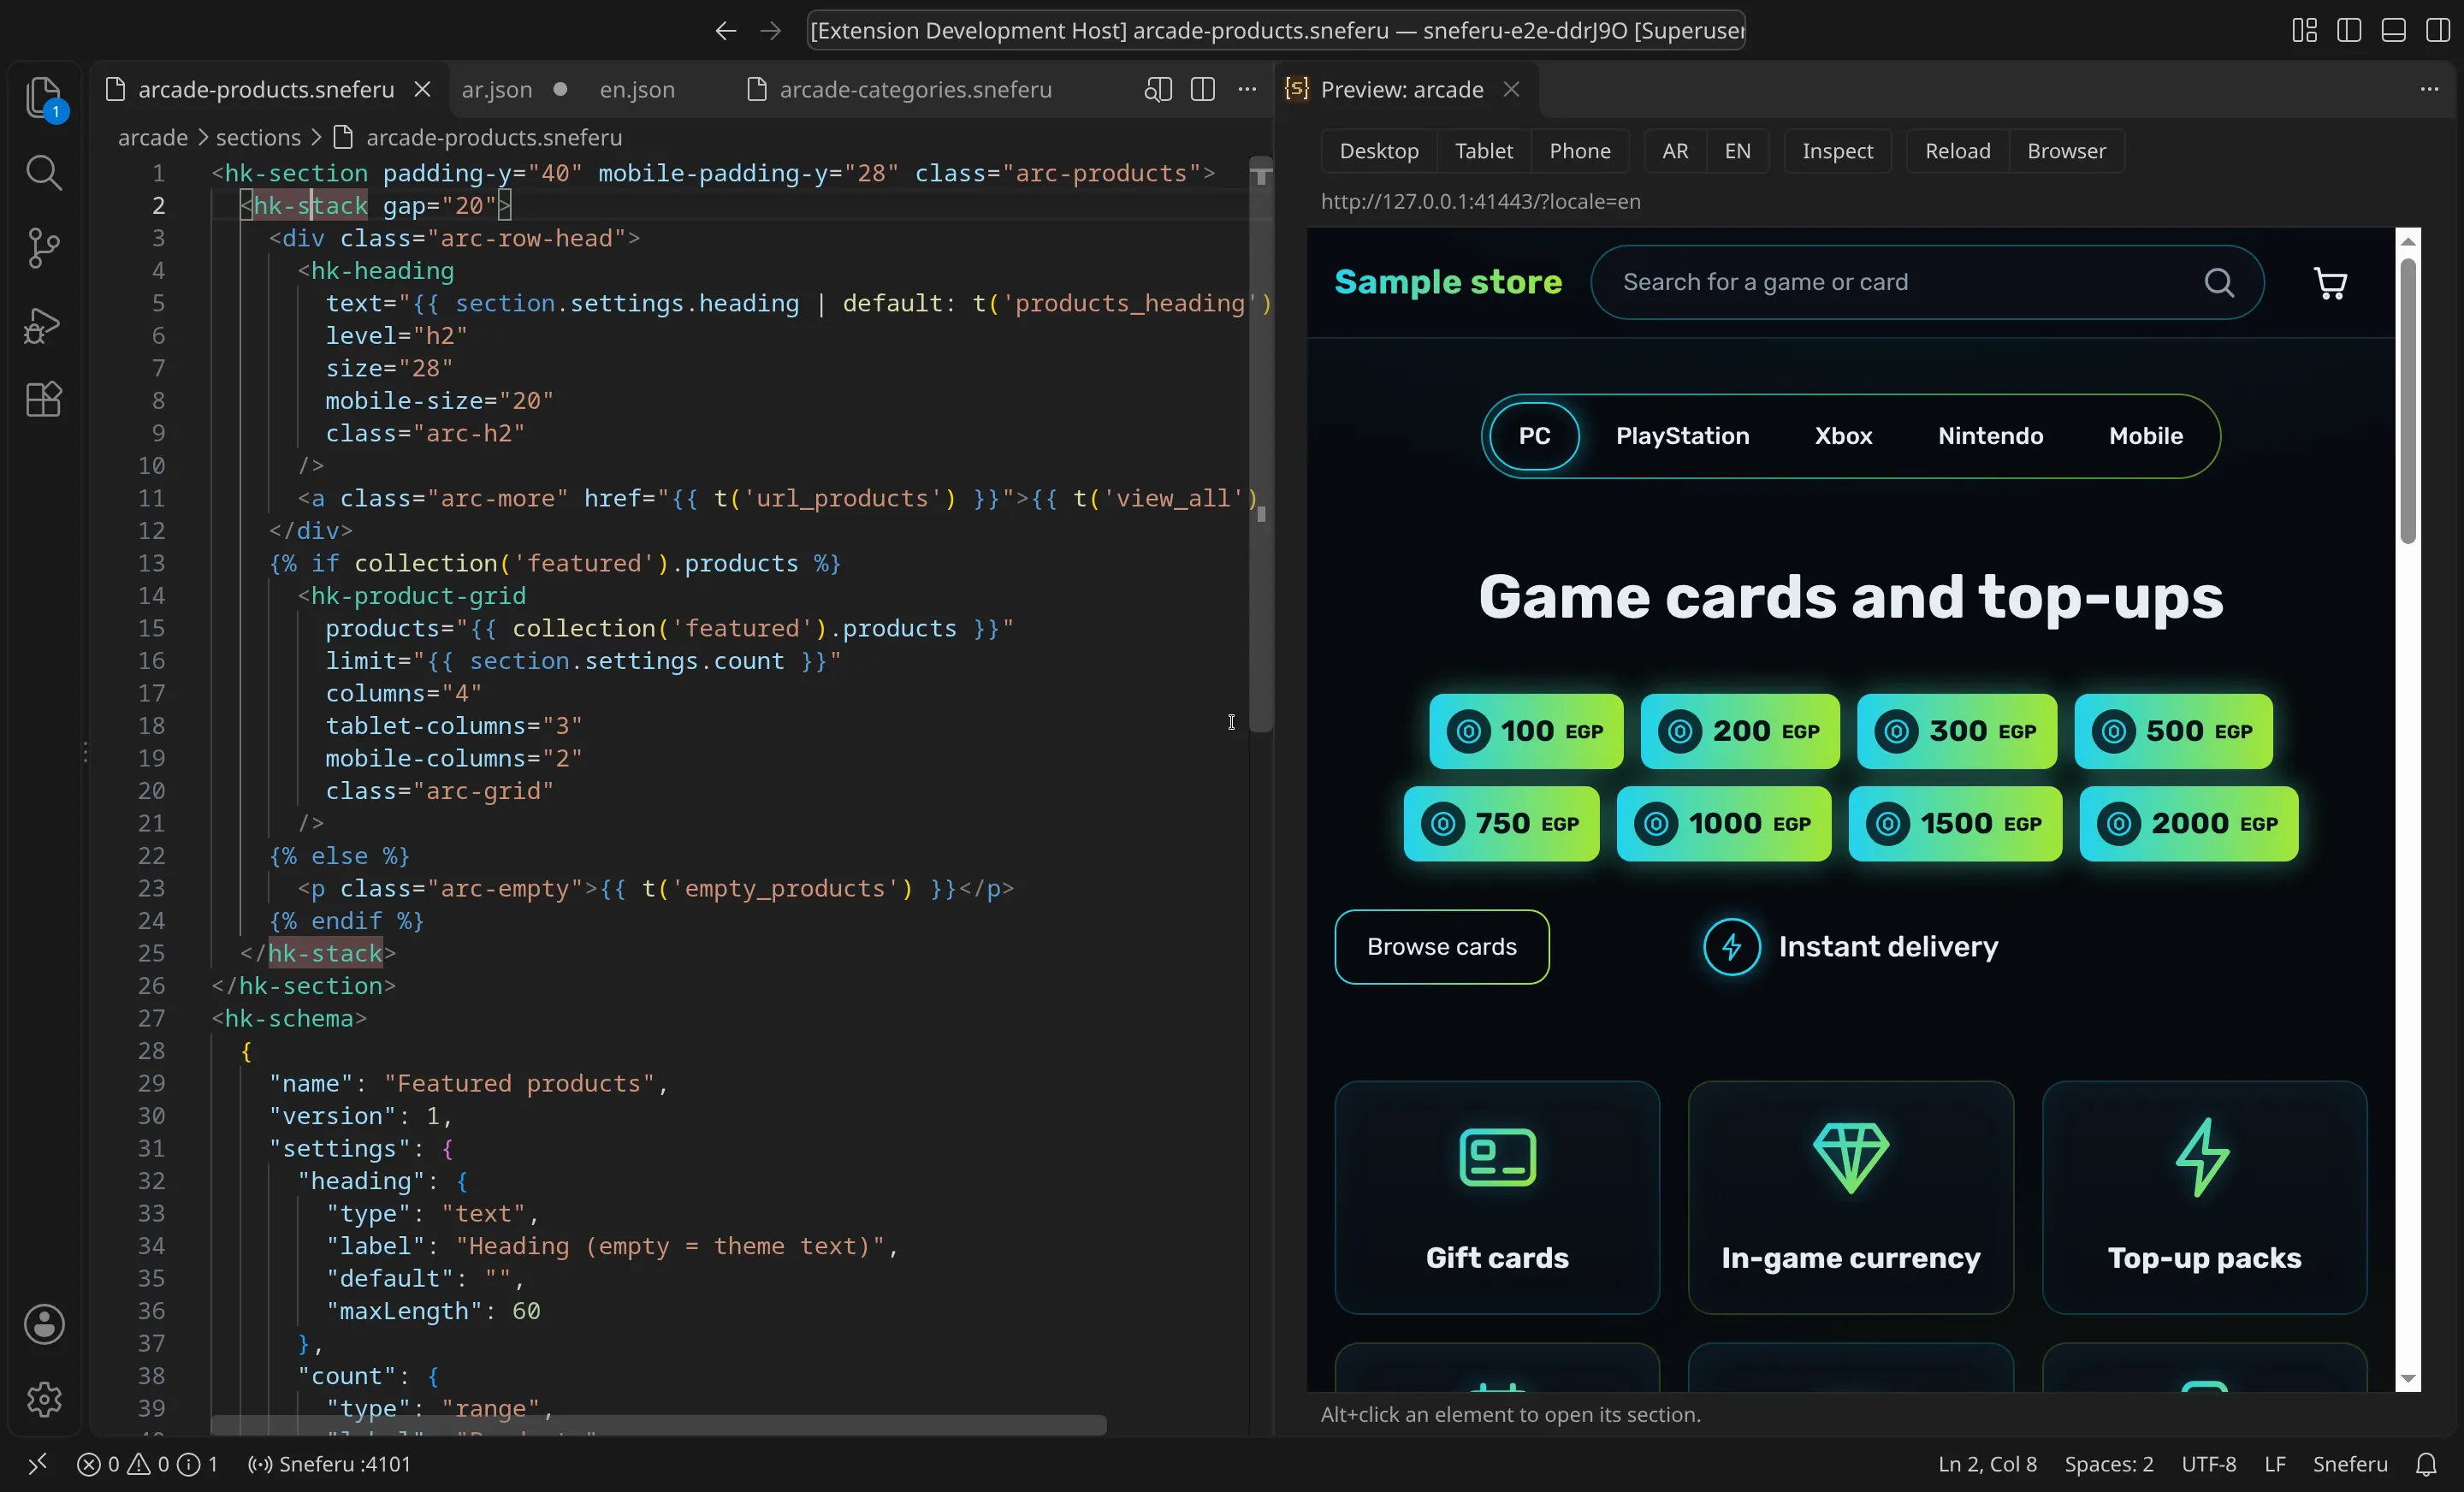The width and height of the screenshot is (2464, 1492).
Task: Reload the preview
Action: (1958, 151)
